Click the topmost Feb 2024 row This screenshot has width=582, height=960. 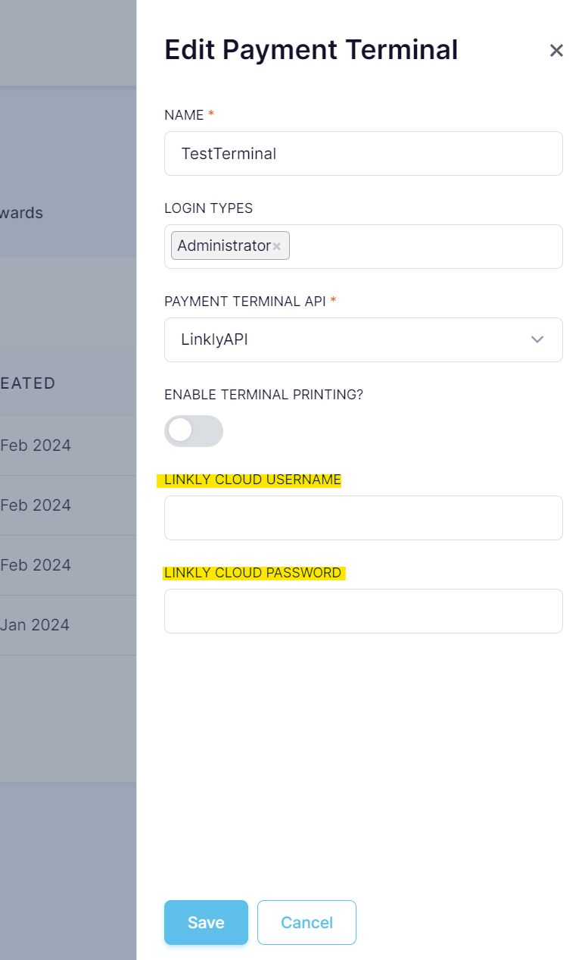click(x=36, y=446)
